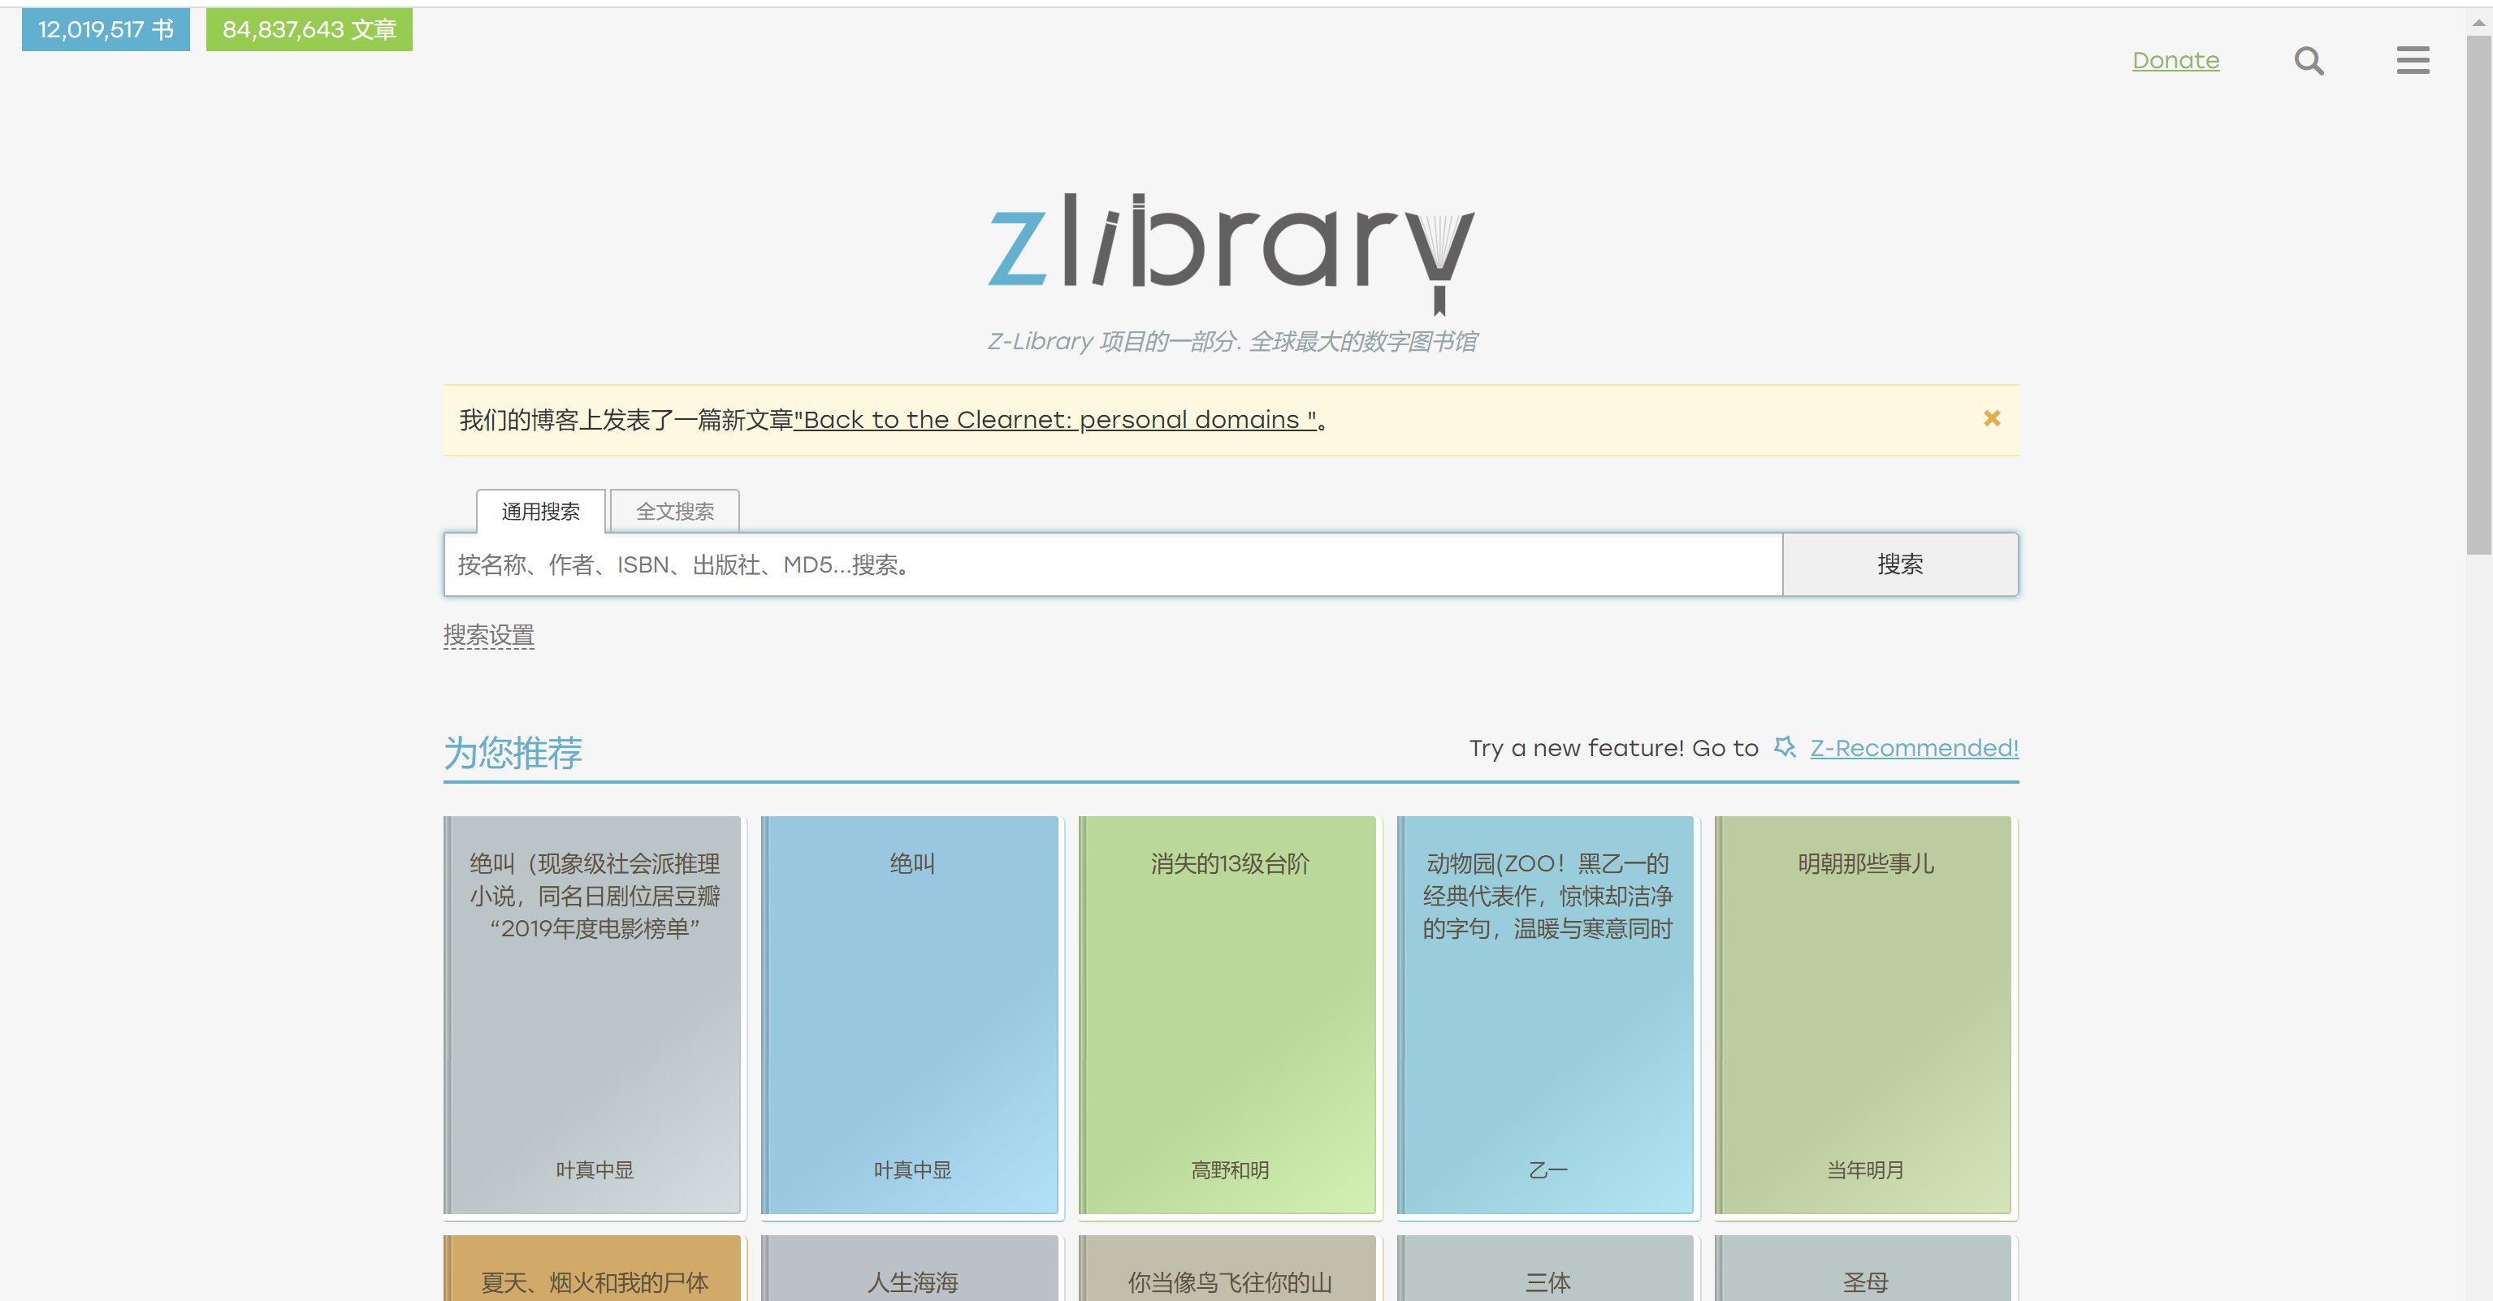2493x1301 pixels.
Task: Follow the Donate link
Action: point(2175,61)
